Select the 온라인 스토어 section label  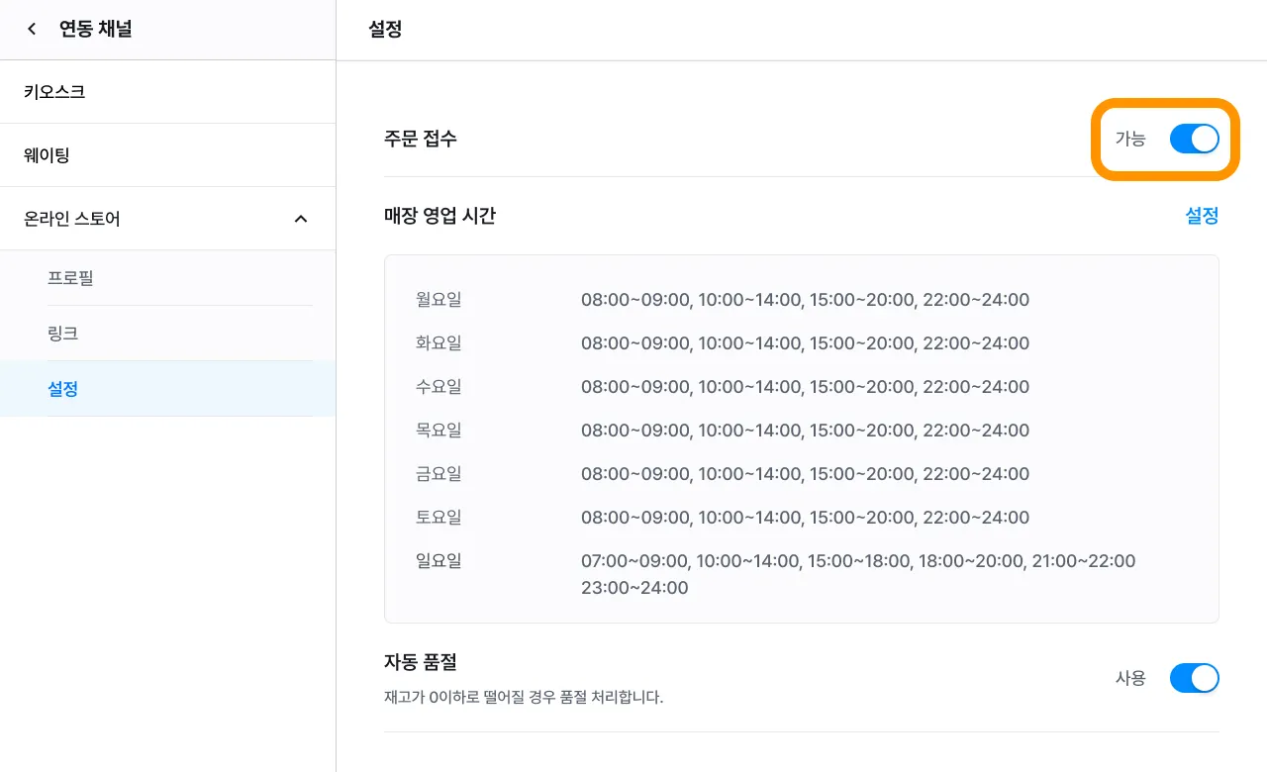[x=72, y=219]
